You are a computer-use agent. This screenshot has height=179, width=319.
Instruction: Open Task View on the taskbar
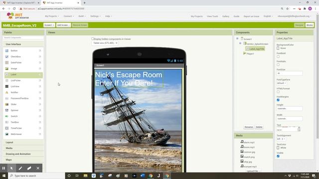[77, 176]
